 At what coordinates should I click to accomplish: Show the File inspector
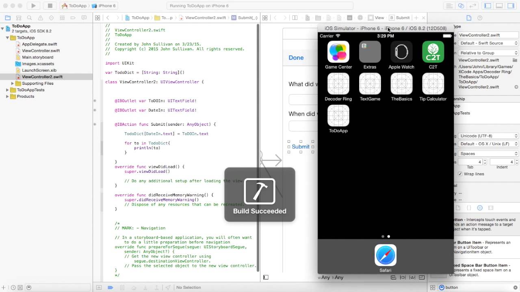pos(469,18)
